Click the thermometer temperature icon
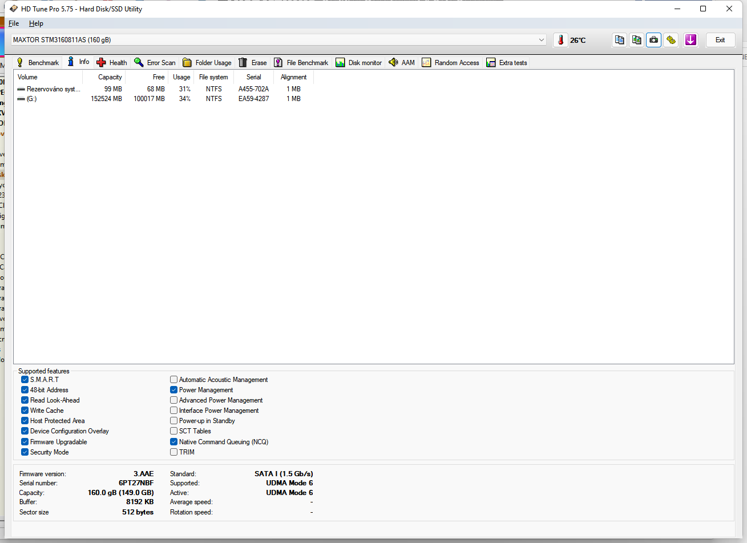This screenshot has width=747, height=543. (560, 40)
